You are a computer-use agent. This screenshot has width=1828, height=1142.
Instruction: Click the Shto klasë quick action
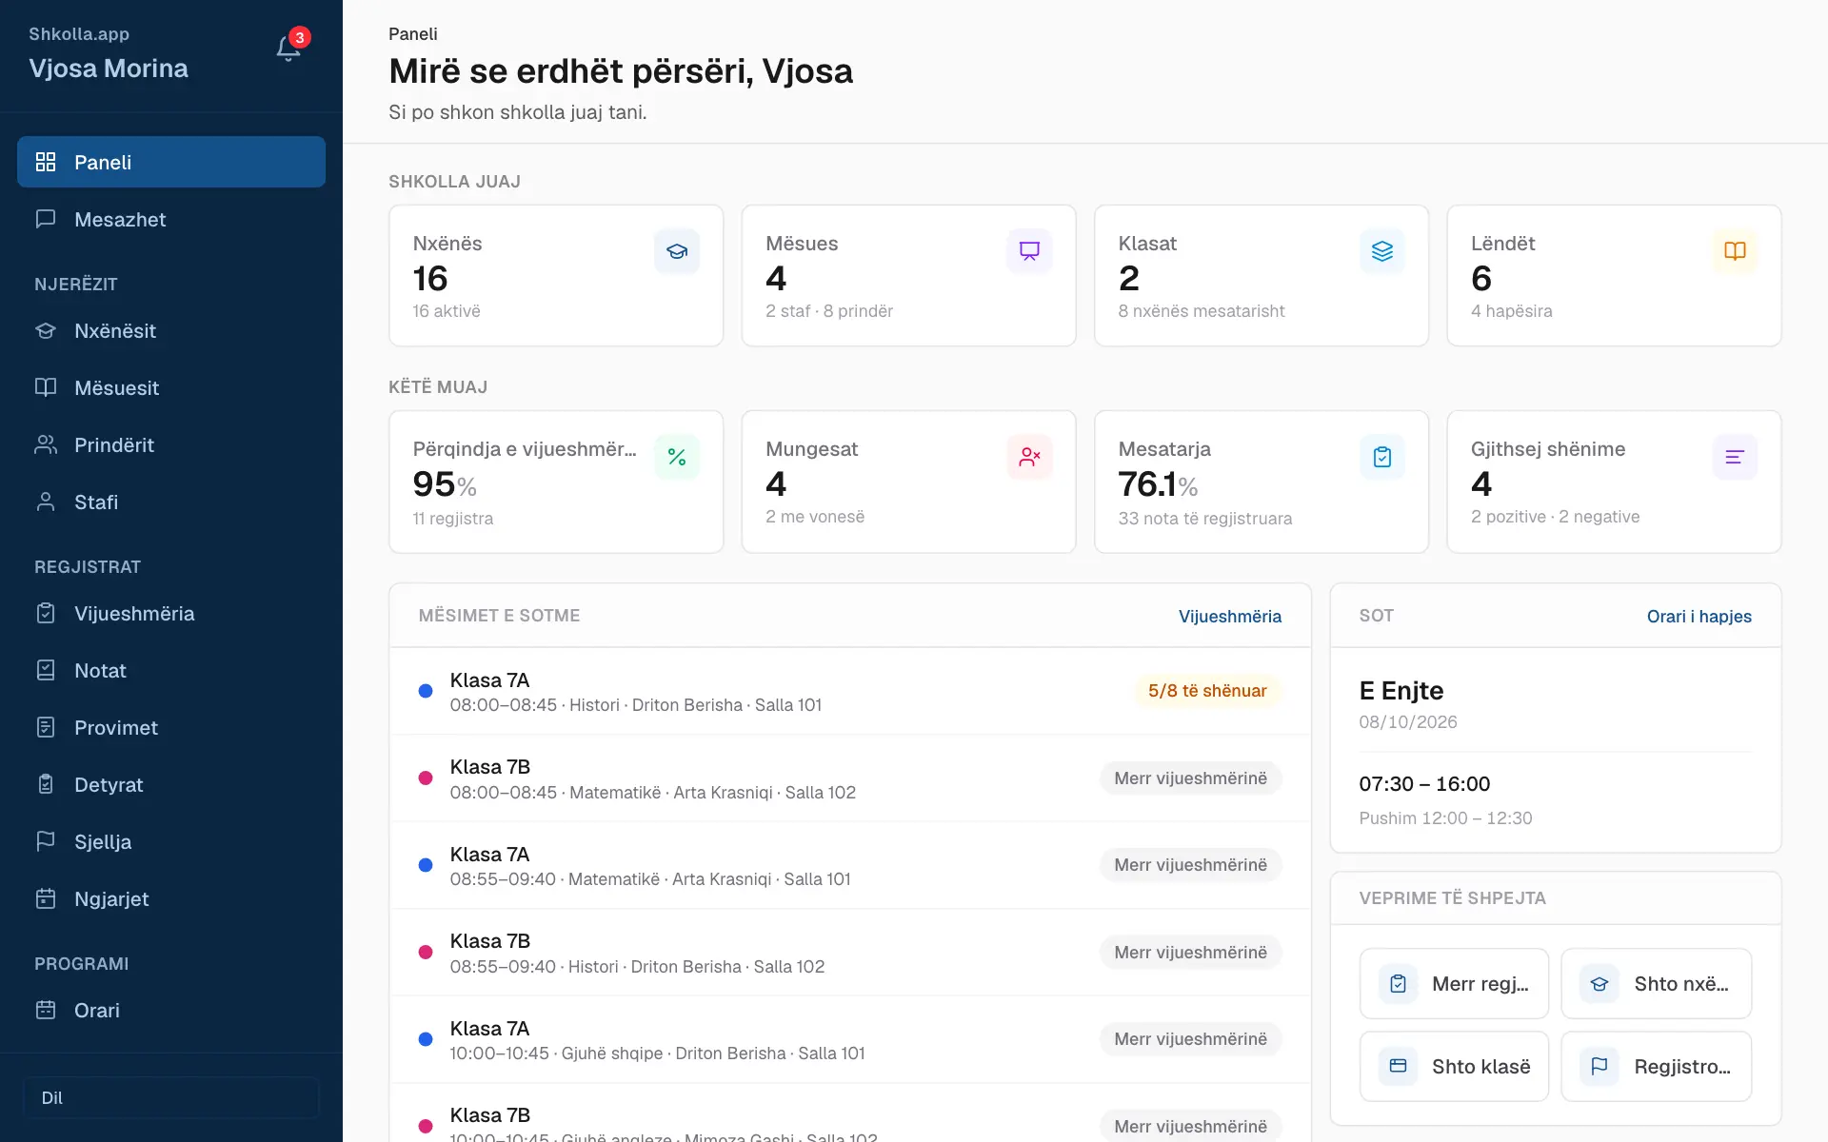(1454, 1066)
